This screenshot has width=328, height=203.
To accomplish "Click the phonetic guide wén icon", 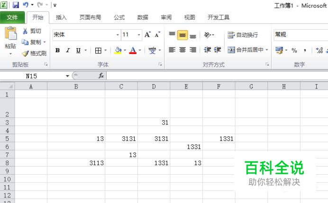I will click(152, 50).
